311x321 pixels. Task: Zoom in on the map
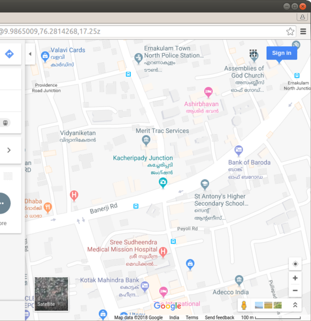tap(295, 278)
